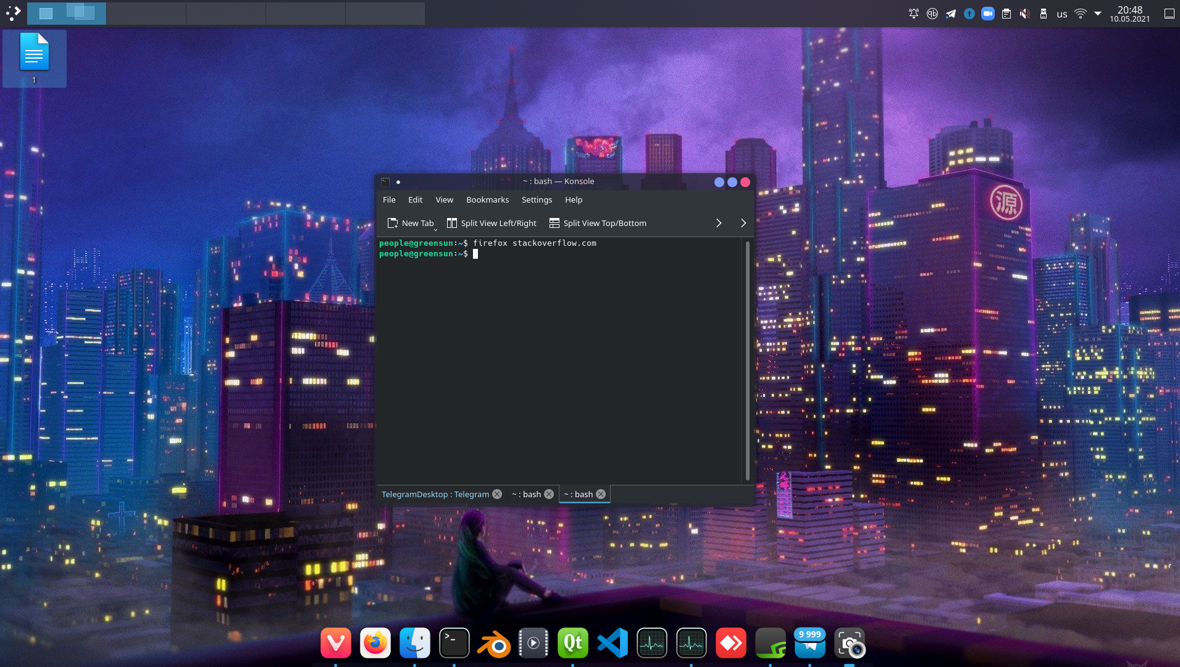The height and width of the screenshot is (667, 1180).
Task: Click the red close button on Konsole
Action: click(x=745, y=182)
